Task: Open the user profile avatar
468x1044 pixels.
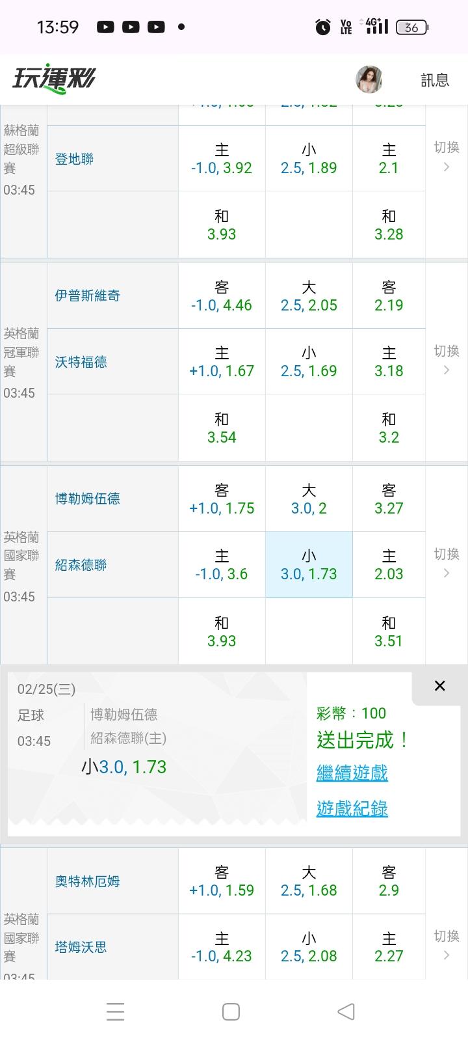Action: coord(369,79)
